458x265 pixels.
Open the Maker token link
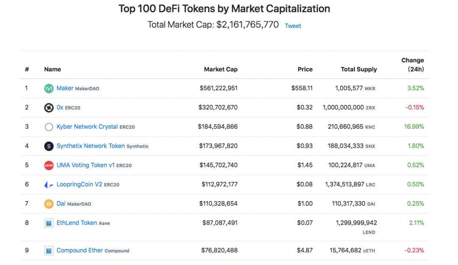(65, 88)
